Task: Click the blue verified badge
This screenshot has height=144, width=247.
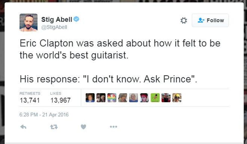Action: tap(76, 19)
